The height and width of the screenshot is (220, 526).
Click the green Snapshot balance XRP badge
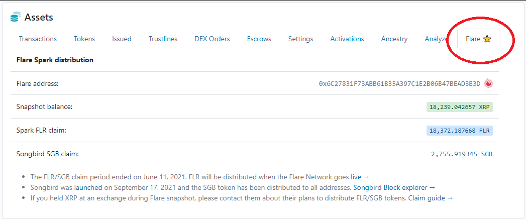[459, 107]
